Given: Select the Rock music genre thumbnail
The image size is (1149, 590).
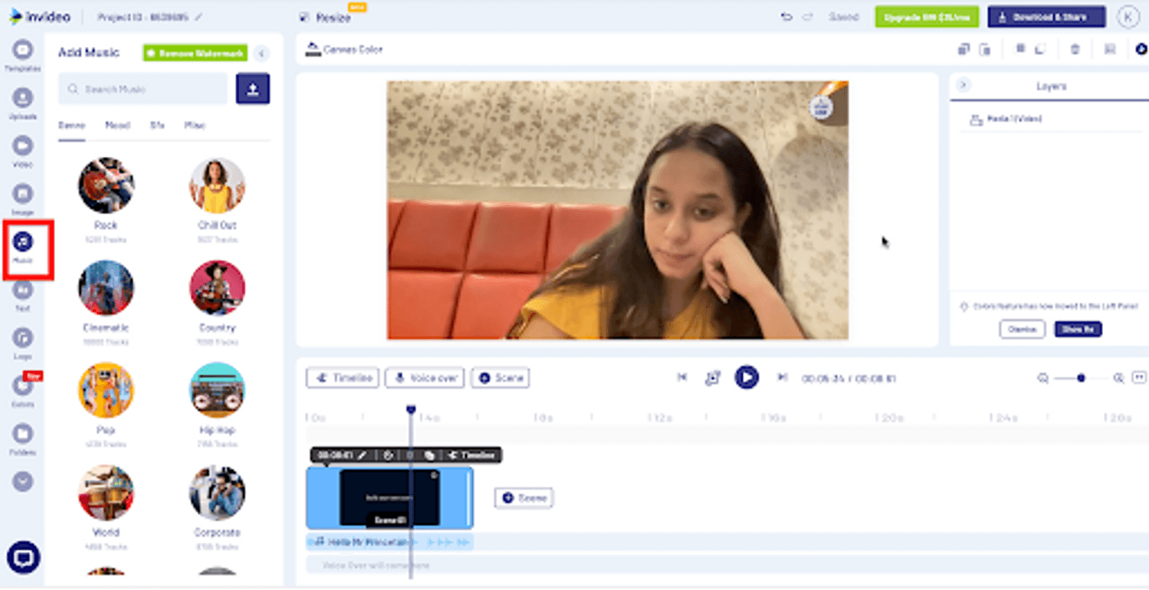Looking at the screenshot, I should pos(106,186).
